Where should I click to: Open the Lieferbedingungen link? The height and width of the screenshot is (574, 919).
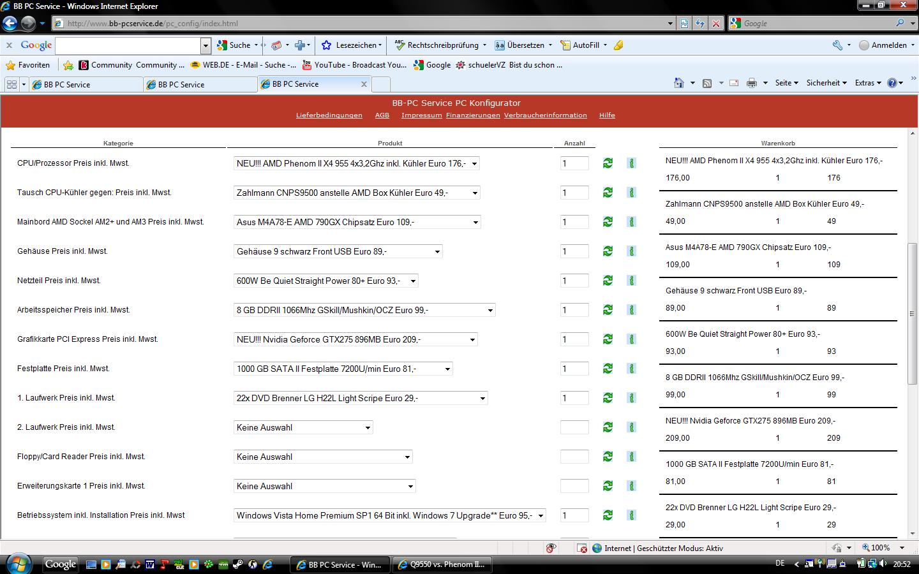(x=329, y=115)
